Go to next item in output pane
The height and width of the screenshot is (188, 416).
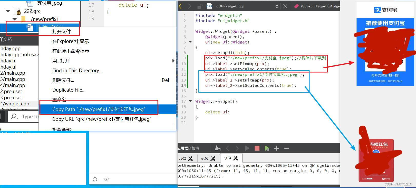tap(237, 148)
